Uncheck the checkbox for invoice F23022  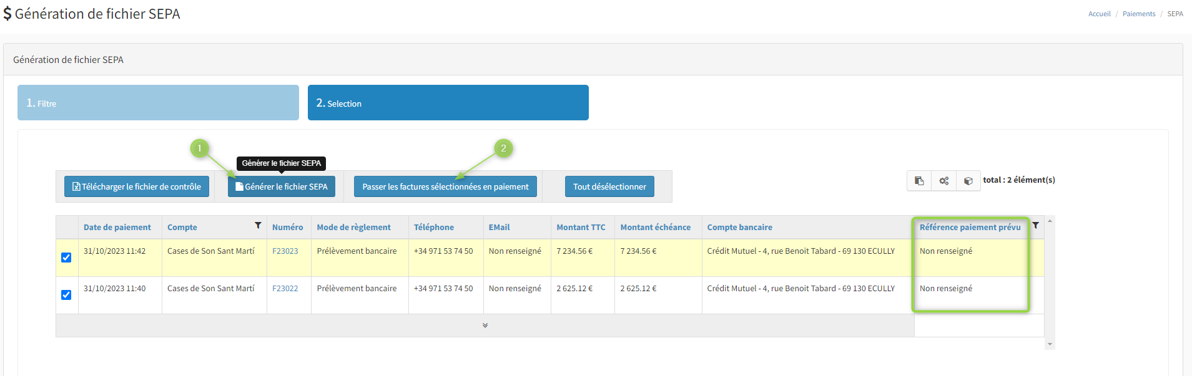point(66,295)
